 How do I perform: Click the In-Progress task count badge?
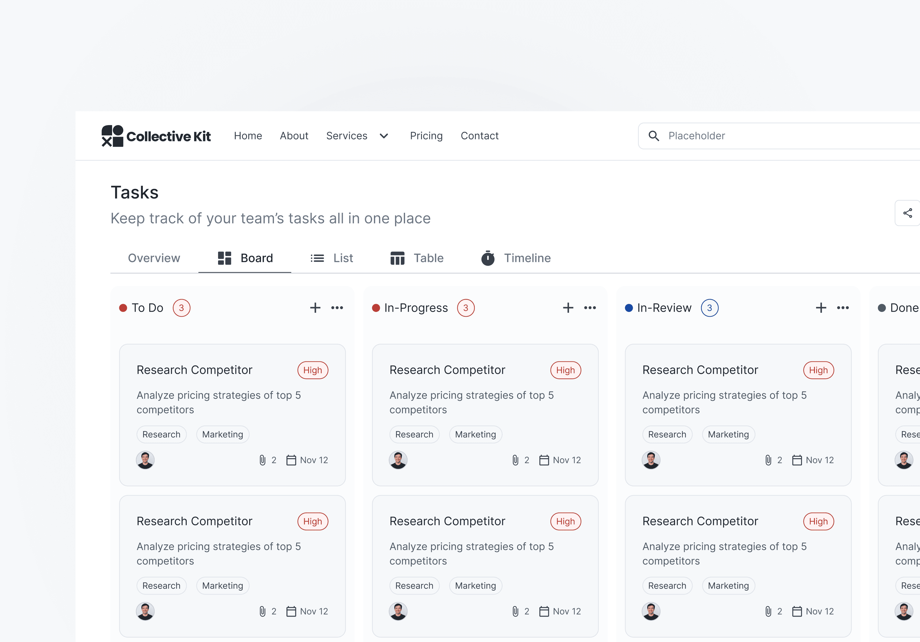pyautogui.click(x=466, y=308)
